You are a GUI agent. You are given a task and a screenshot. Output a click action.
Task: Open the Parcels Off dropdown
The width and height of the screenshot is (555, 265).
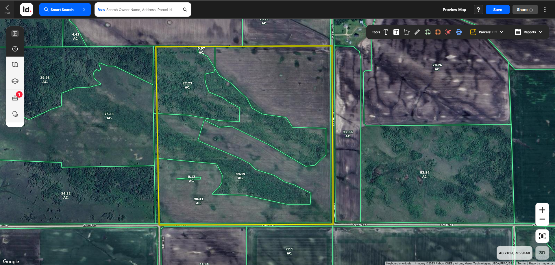[487, 32]
